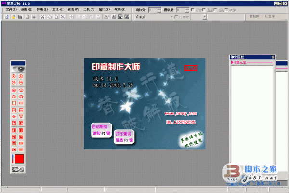The image size is (289, 193).
Task: Click the Paste clipboard icon
Action: click(x=56, y=17)
